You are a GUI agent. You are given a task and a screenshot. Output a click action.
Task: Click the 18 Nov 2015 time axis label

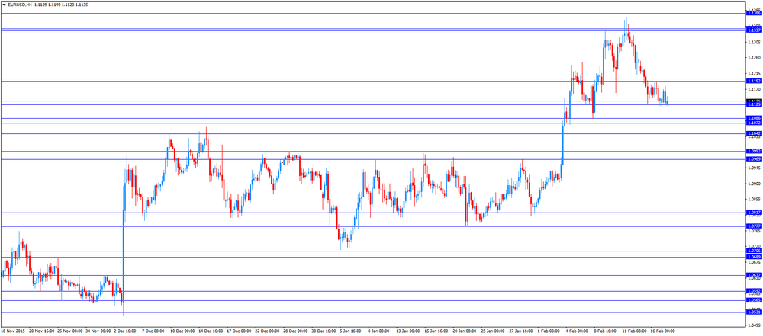pos(11,331)
